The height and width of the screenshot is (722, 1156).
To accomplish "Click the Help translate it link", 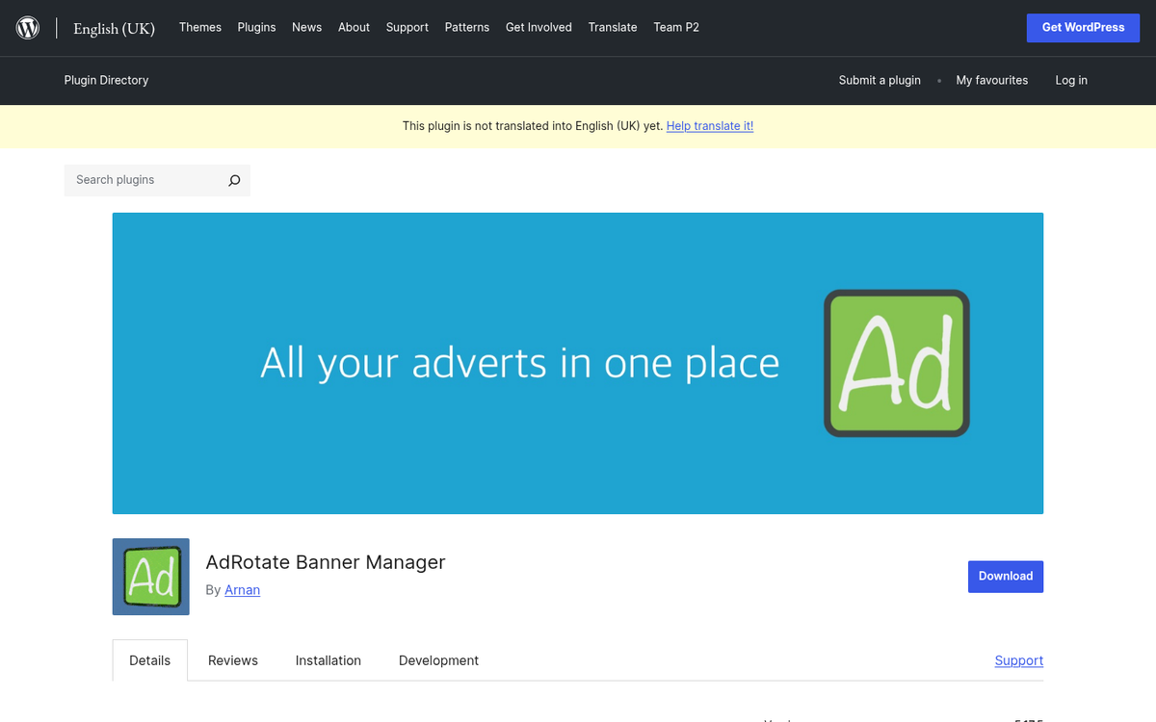I will coord(710,125).
